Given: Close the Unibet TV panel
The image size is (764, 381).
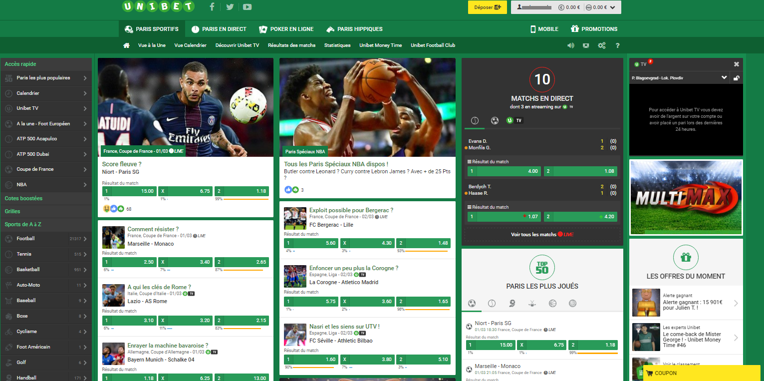Looking at the screenshot, I should pos(737,64).
